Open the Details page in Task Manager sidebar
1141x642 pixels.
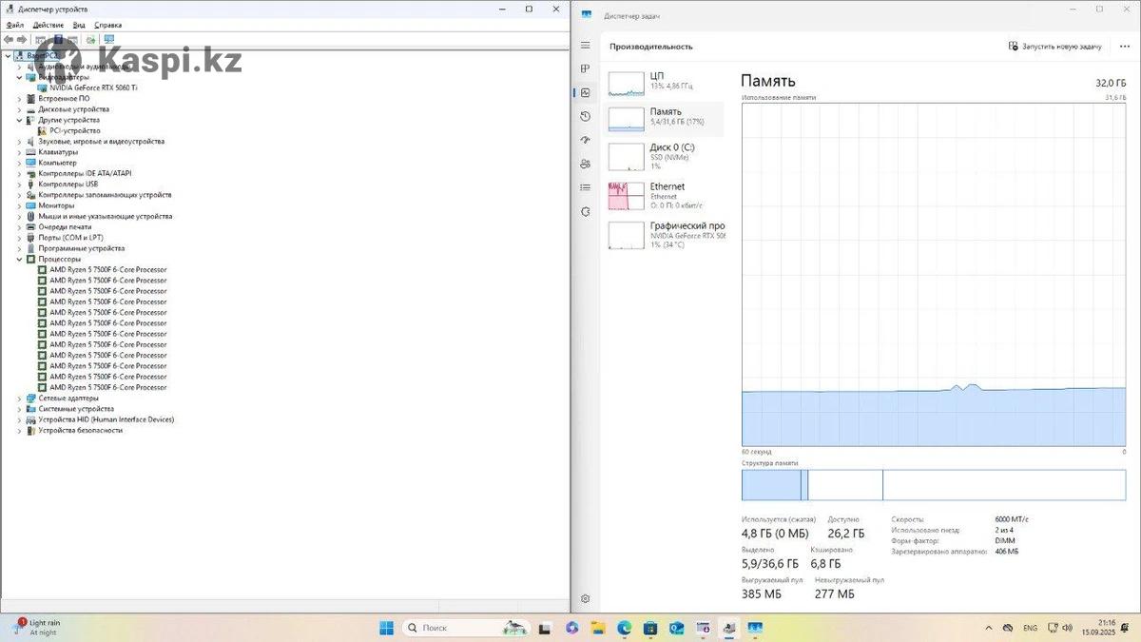[x=586, y=187]
